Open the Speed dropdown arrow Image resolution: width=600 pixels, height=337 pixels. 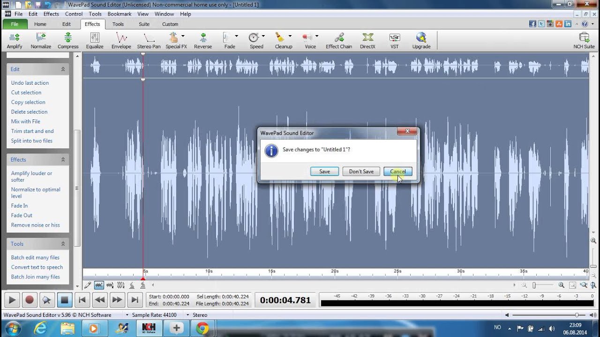[x=263, y=36]
